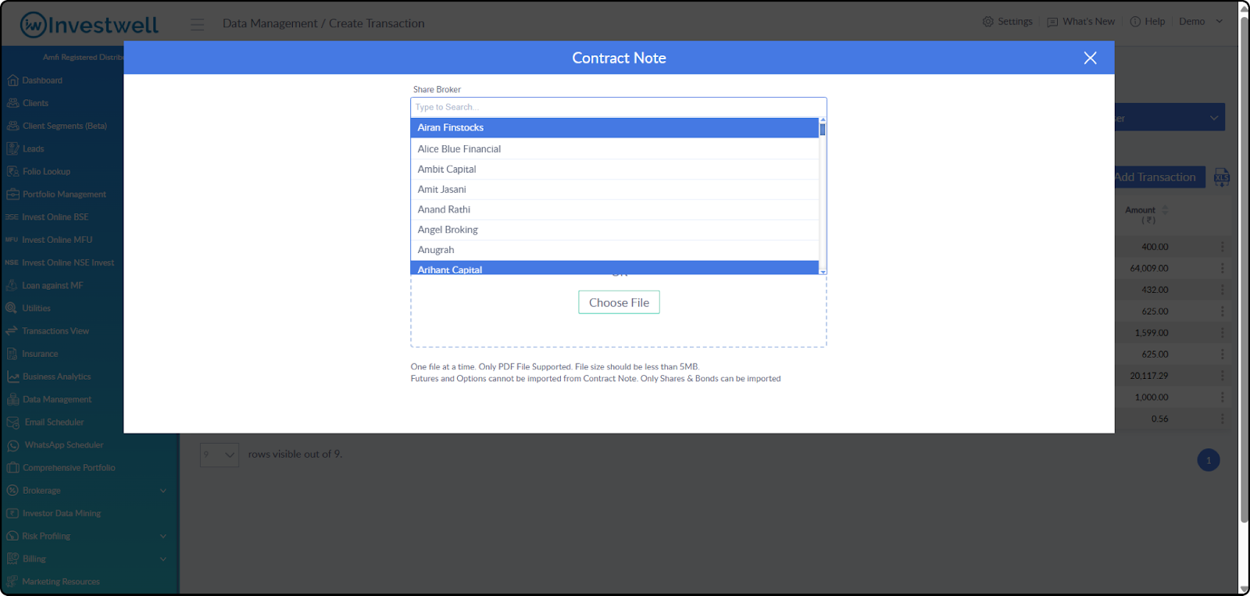This screenshot has height=596, width=1250.
Task: Open Utilities icon in sidebar
Action: pyautogui.click(x=12, y=308)
